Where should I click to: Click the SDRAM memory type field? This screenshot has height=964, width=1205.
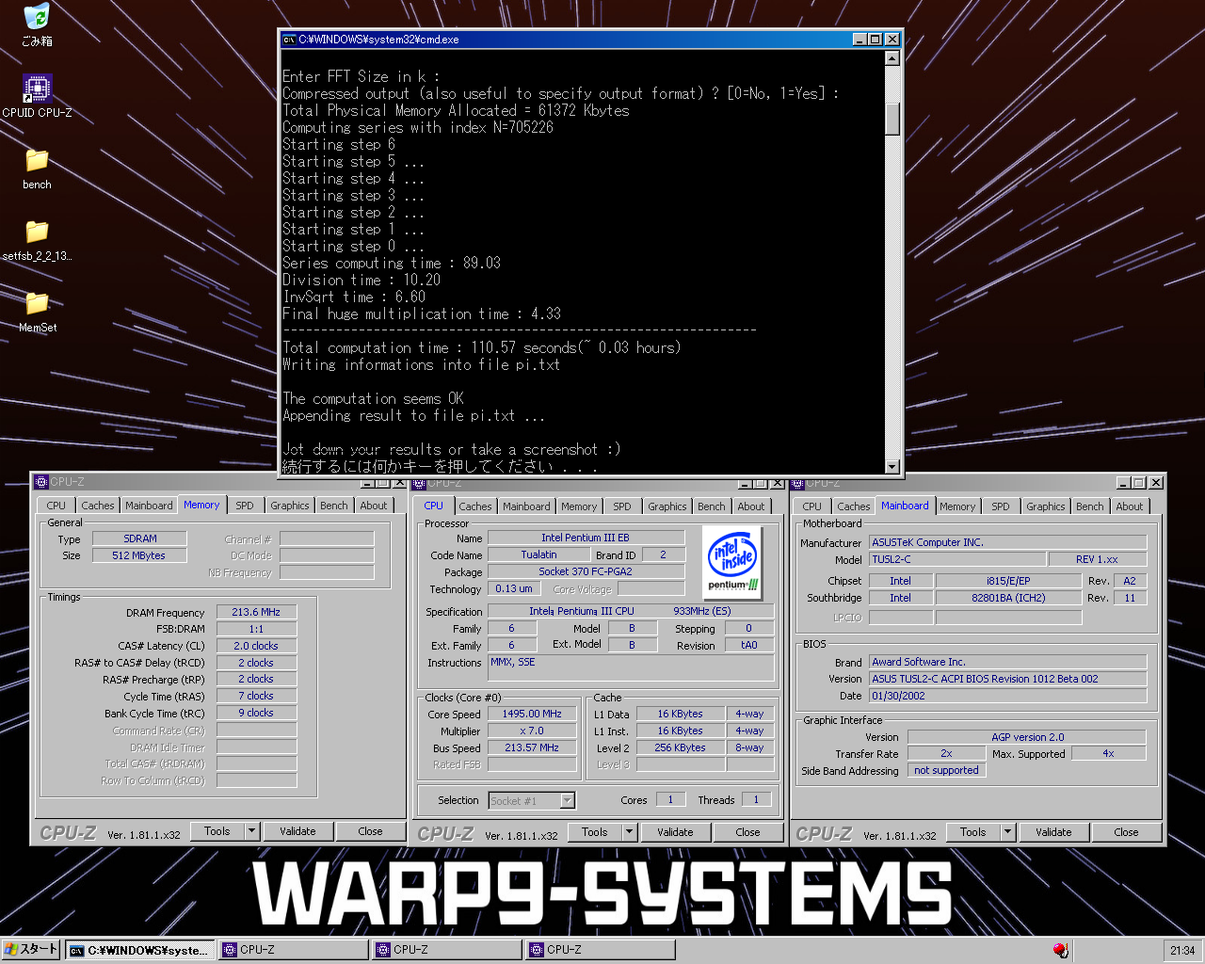pos(140,539)
